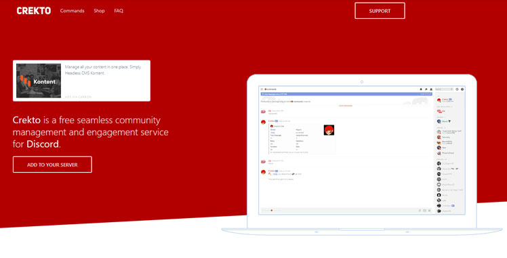Click the Kontent ad image
Viewport: 507px width, 258px height.
coord(39,81)
